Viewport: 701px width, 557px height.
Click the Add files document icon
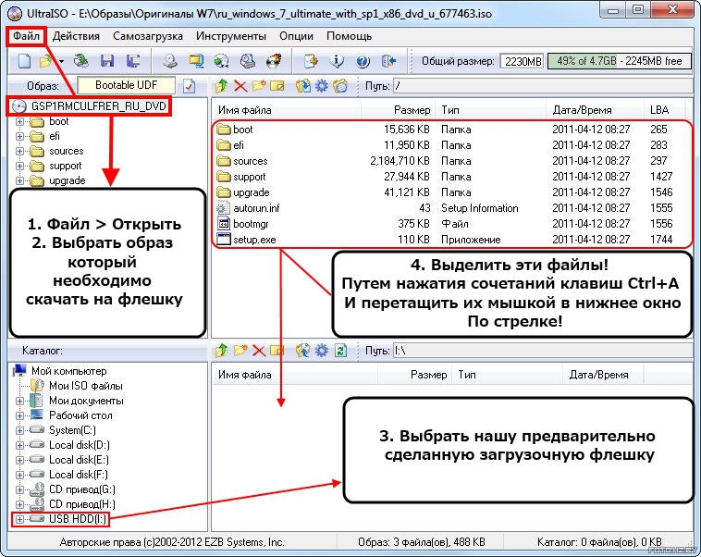(311, 61)
